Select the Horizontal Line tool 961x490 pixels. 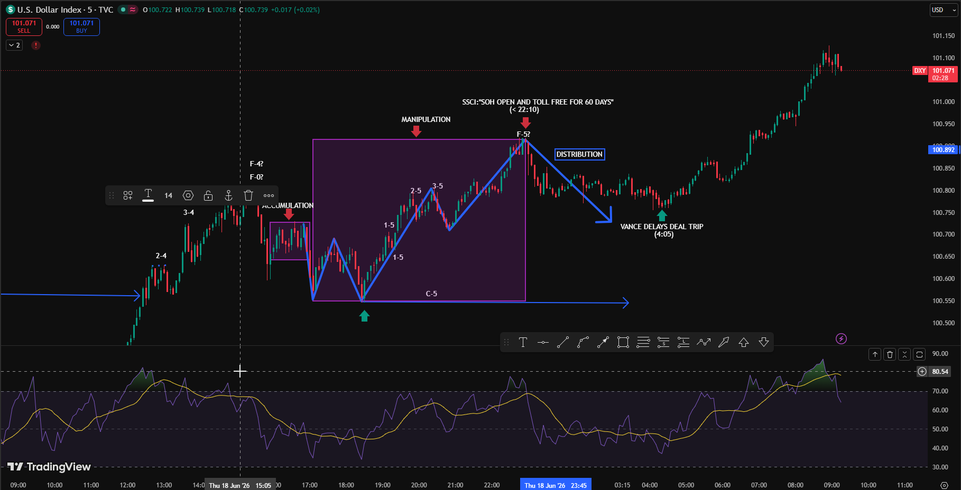tap(543, 342)
